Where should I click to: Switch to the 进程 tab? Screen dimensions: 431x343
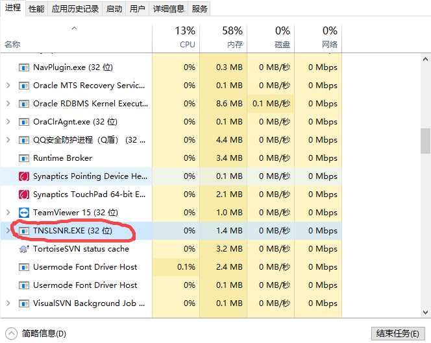[12, 8]
